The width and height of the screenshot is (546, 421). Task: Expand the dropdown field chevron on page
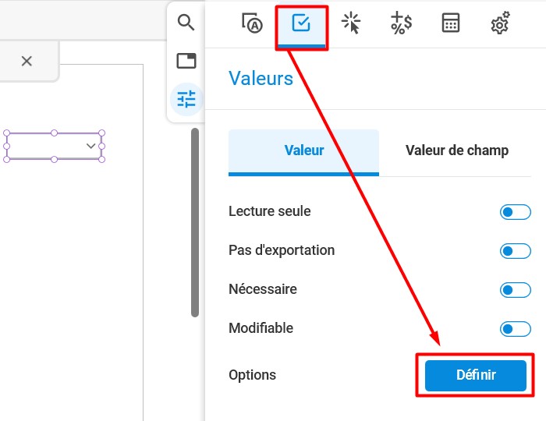[91, 146]
